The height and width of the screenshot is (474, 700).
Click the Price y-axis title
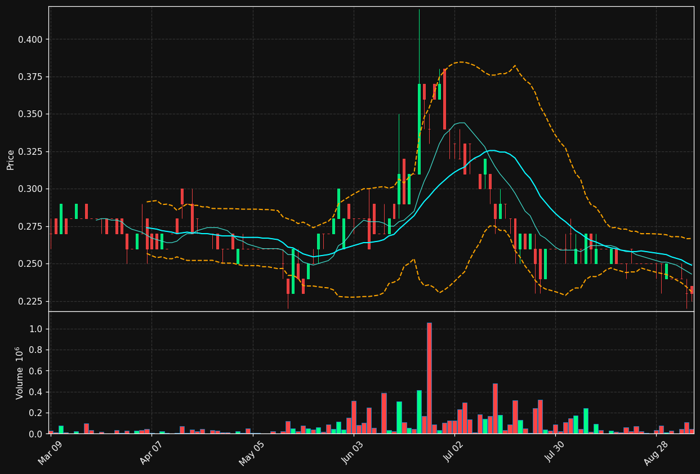(11, 159)
